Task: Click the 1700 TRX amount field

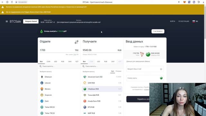Action: [x=59, y=50]
